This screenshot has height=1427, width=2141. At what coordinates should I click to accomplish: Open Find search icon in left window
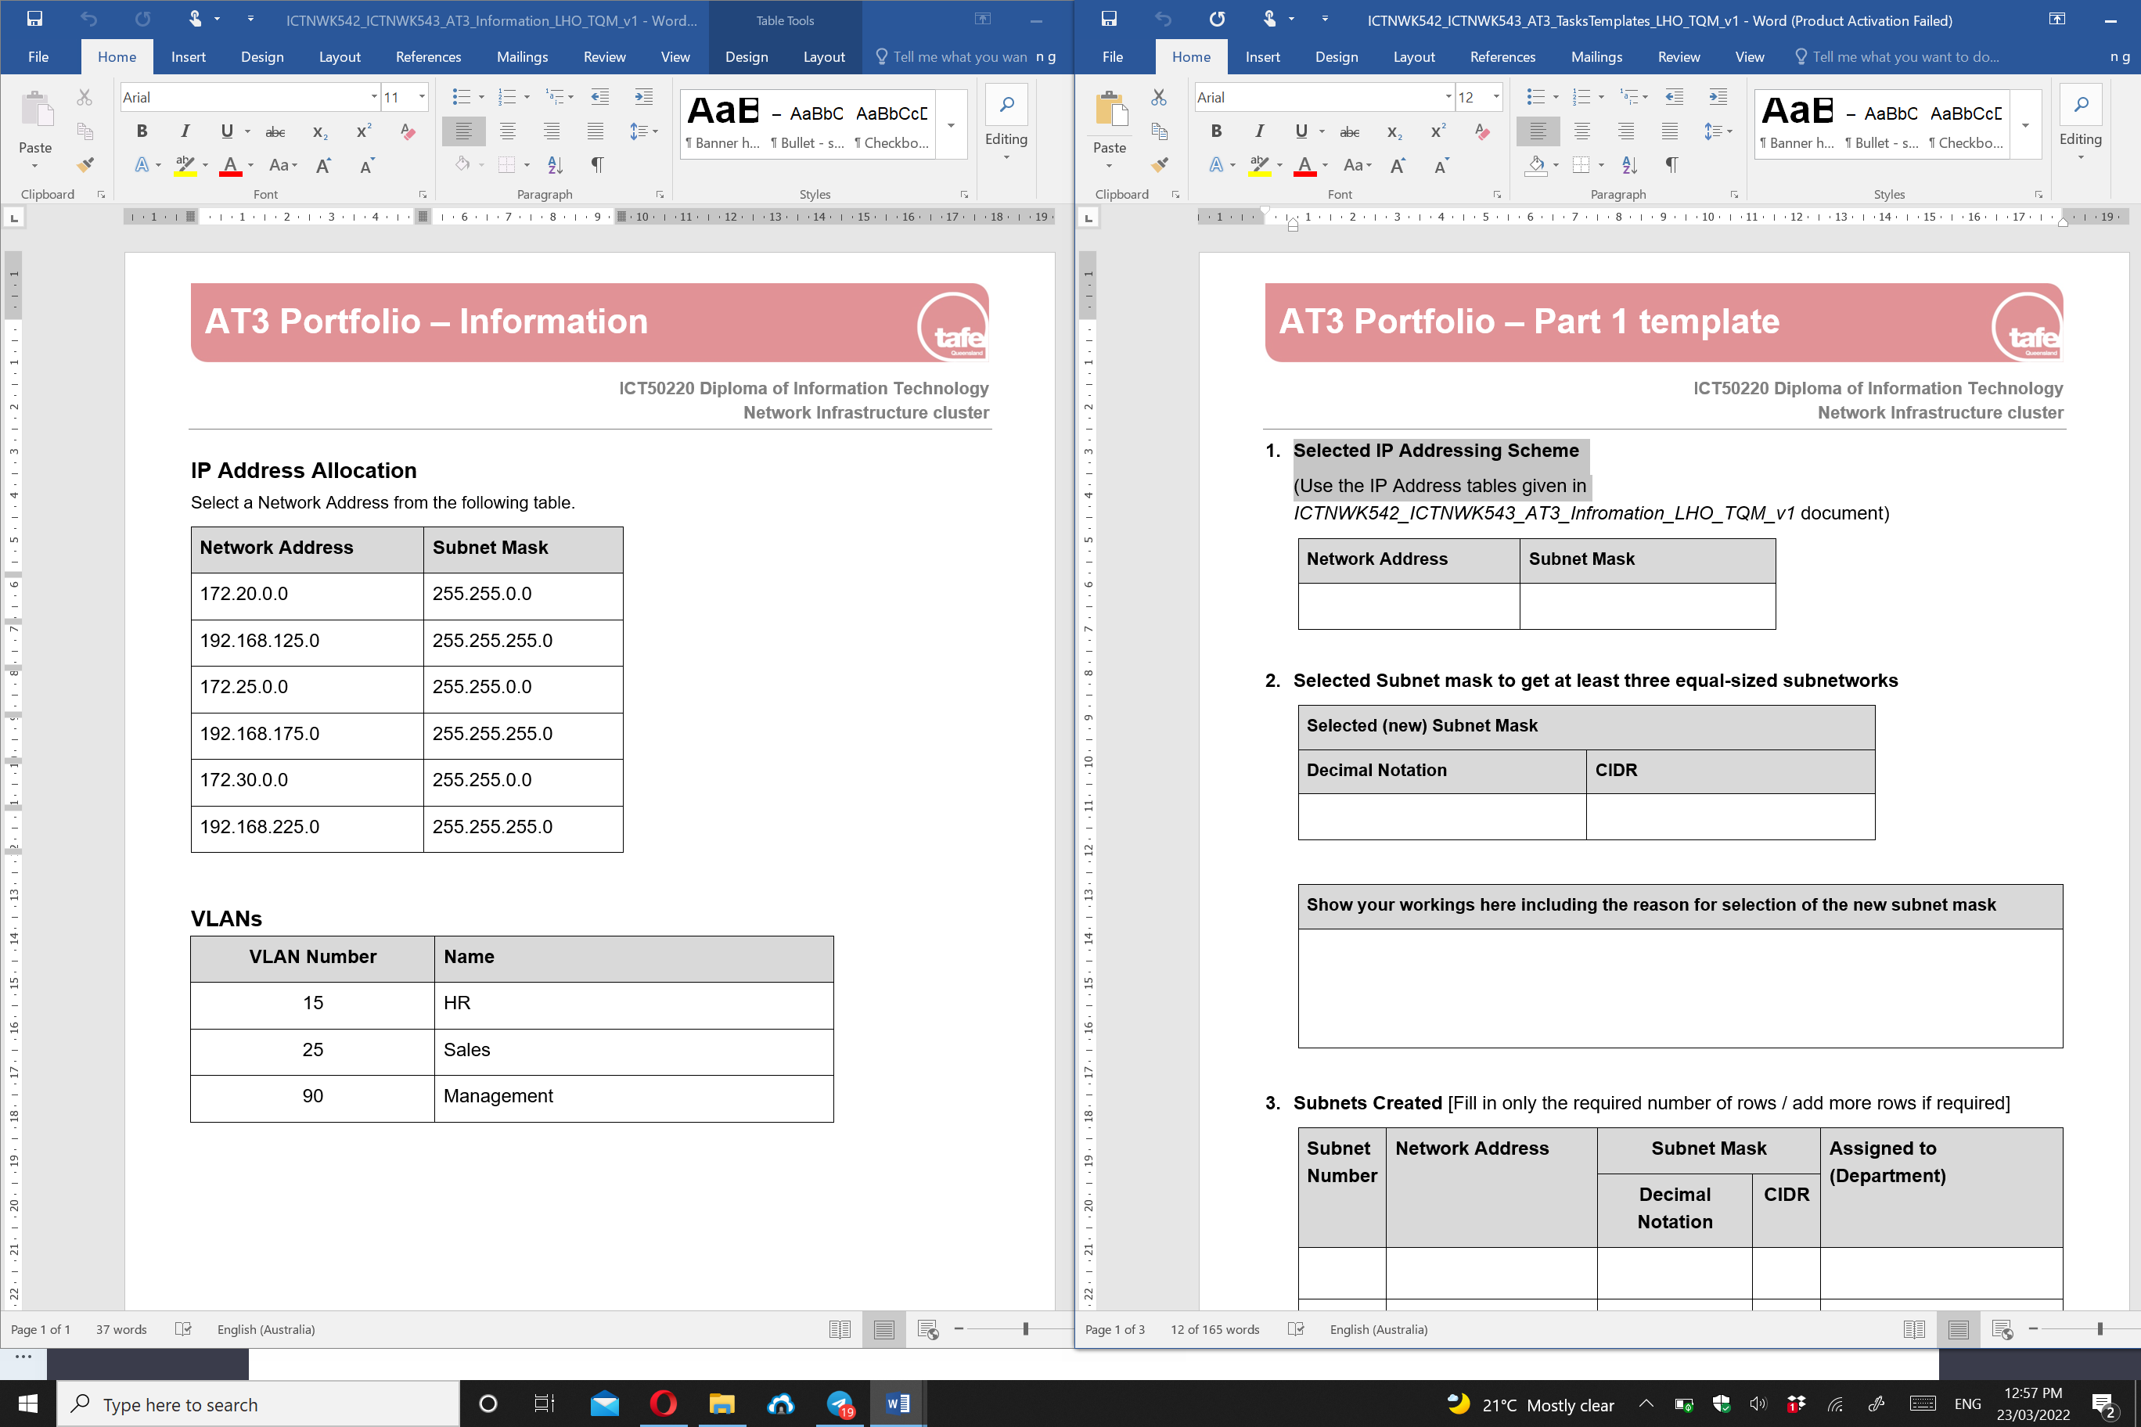pos(1006,105)
